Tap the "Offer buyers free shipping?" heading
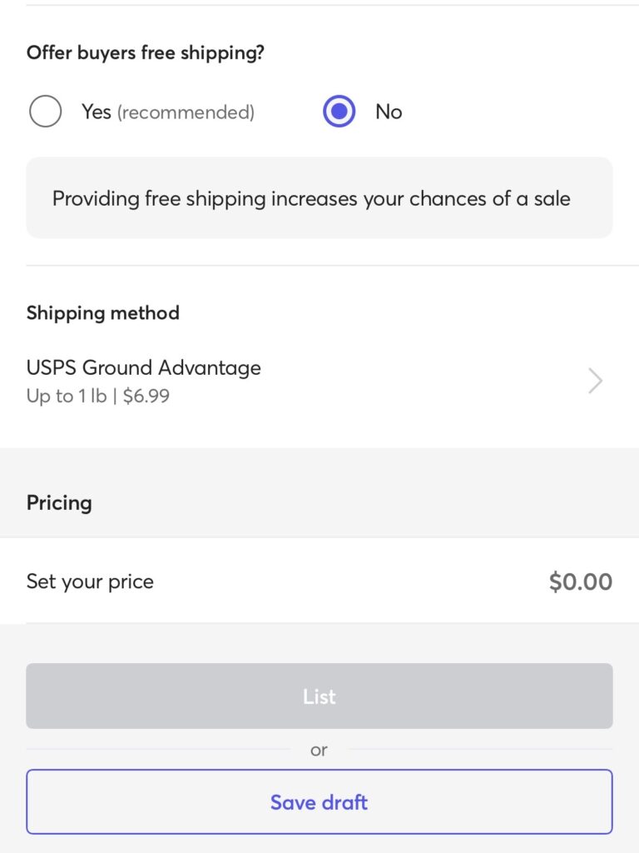 point(145,53)
